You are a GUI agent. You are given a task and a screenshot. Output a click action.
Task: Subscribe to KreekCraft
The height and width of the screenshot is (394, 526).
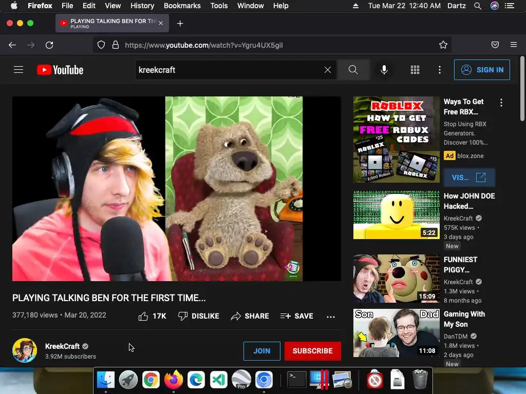click(313, 351)
